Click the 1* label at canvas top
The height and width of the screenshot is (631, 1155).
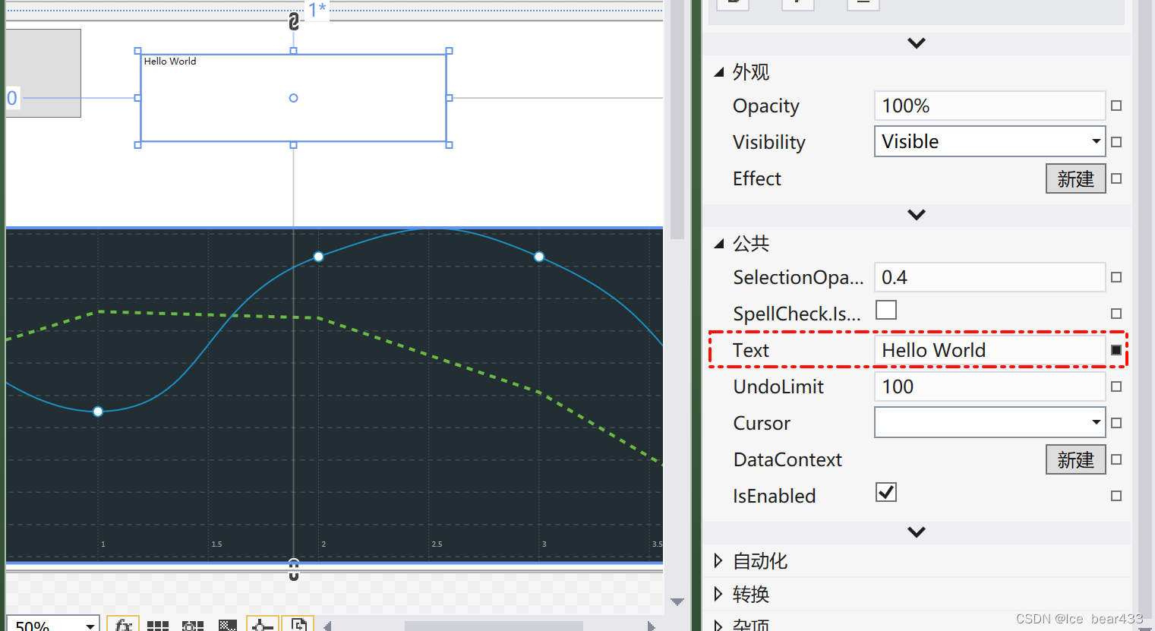tap(317, 10)
